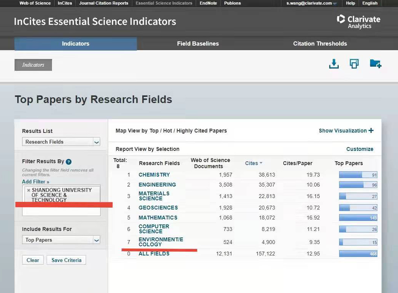Click the Clarivate Analytics logo
398x293 pixels.
pyautogui.click(x=358, y=21)
